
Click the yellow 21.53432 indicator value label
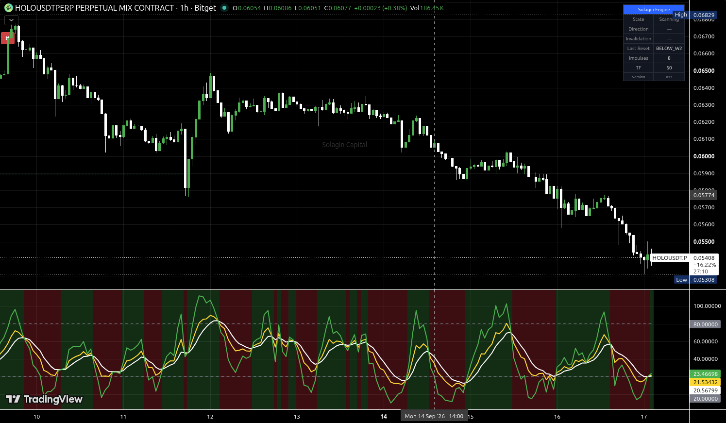[705, 382]
